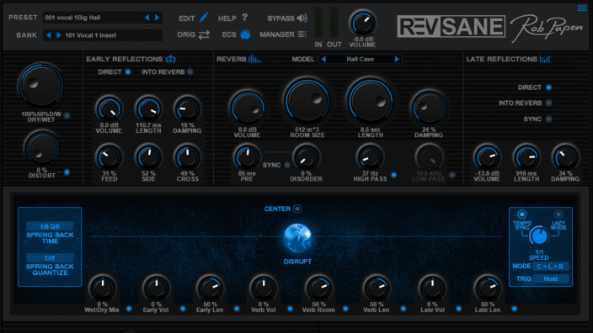Click the Rob Papen signature logo
Screen dimensions: 593x333
click(x=547, y=29)
